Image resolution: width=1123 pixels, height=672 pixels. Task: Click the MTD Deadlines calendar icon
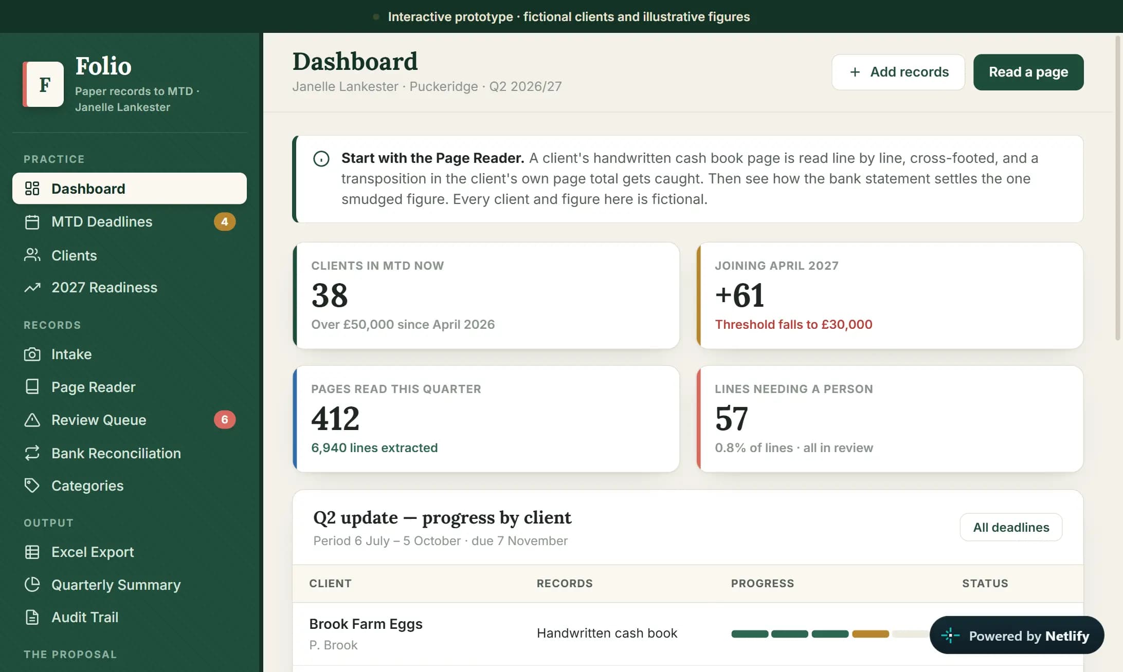[x=32, y=222]
